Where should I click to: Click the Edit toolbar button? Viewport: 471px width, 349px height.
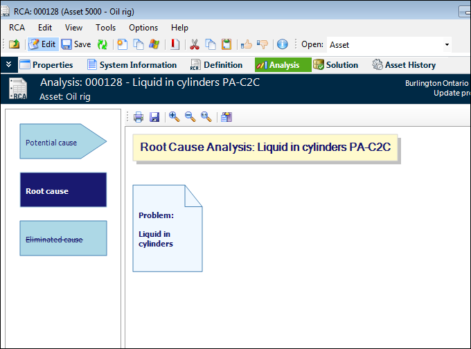tap(43, 44)
